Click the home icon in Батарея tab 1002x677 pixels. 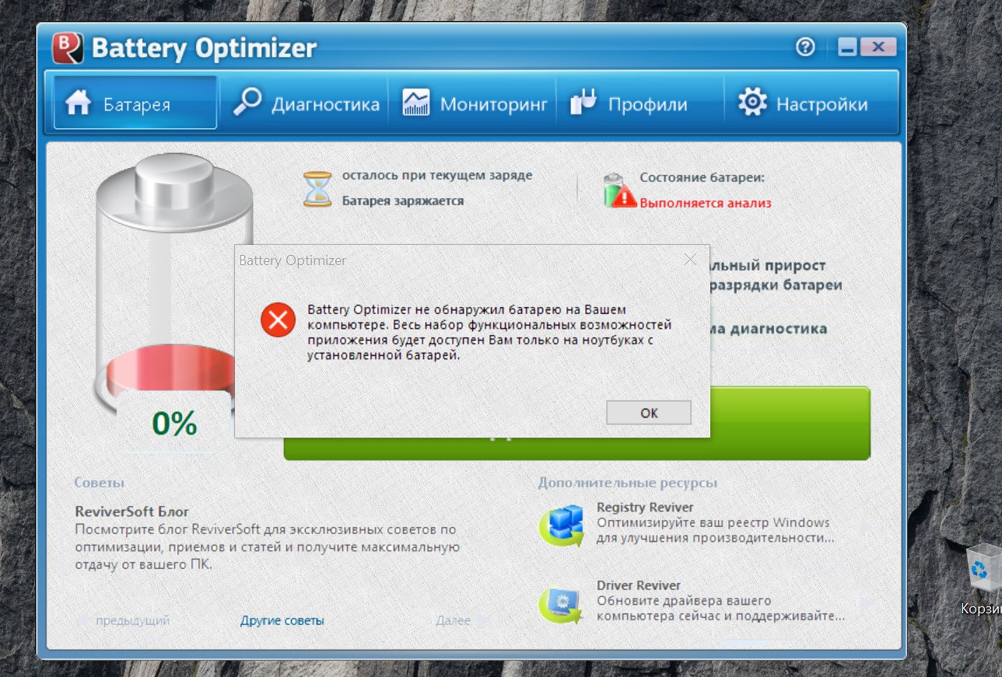coord(79,103)
